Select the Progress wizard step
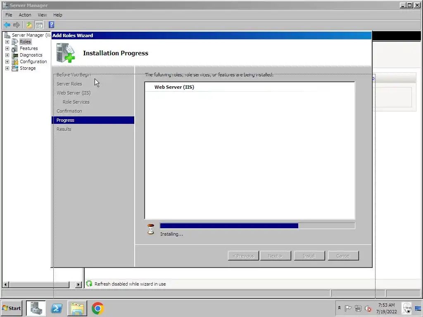 point(93,120)
